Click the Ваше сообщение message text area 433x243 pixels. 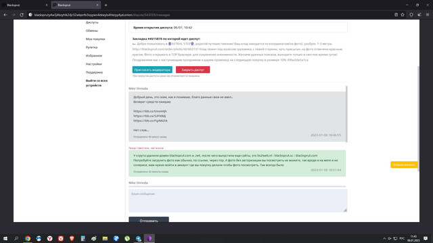coord(237,200)
